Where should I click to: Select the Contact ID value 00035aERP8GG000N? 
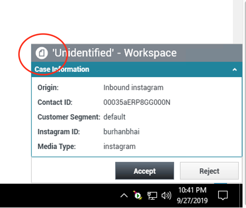click(137, 102)
